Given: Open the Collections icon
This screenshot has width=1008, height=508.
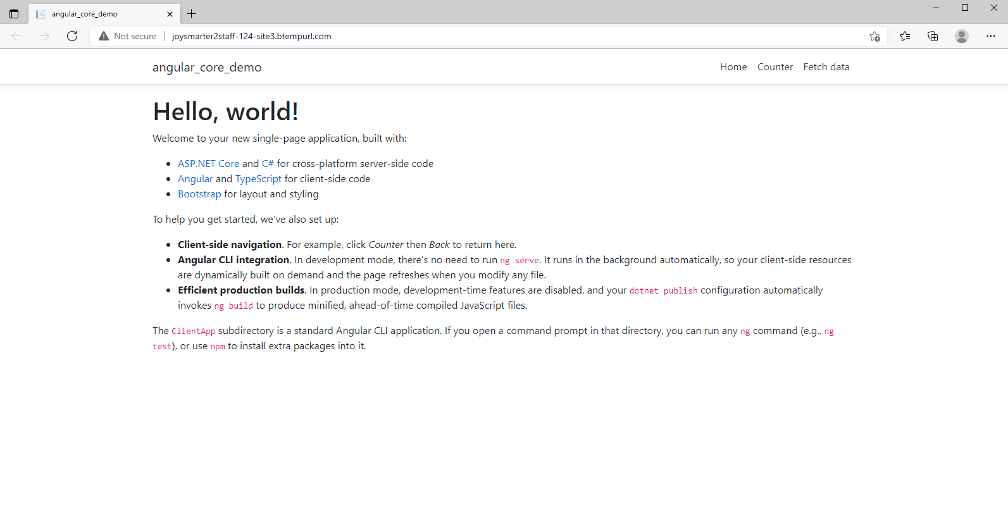Looking at the screenshot, I should click(x=933, y=36).
